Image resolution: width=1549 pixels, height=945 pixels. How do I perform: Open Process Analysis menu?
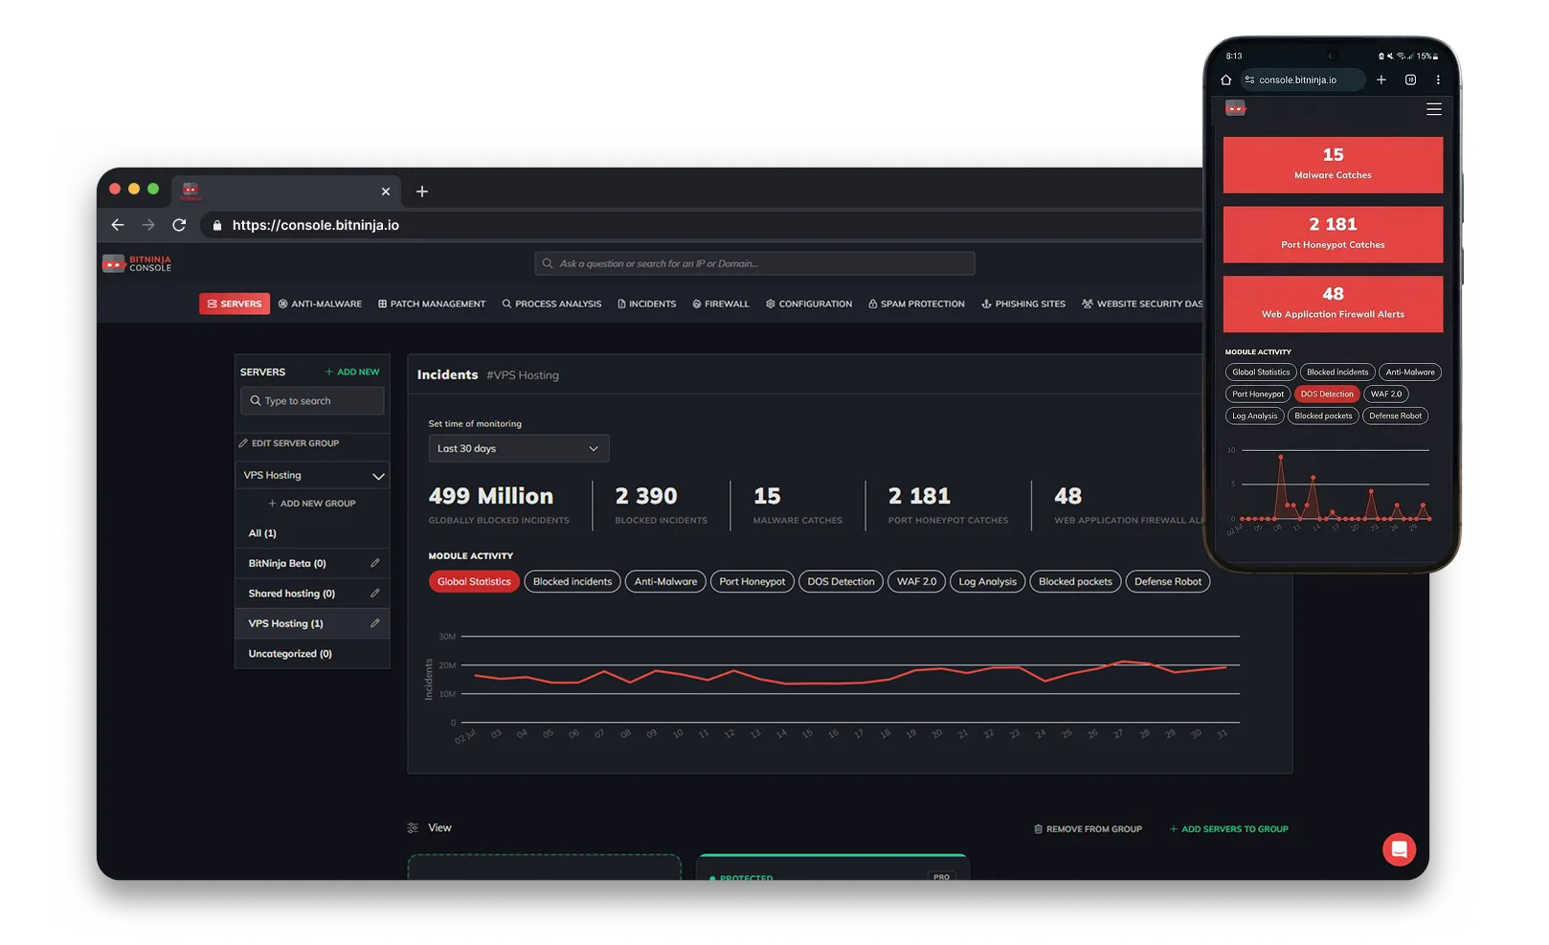pyautogui.click(x=552, y=304)
